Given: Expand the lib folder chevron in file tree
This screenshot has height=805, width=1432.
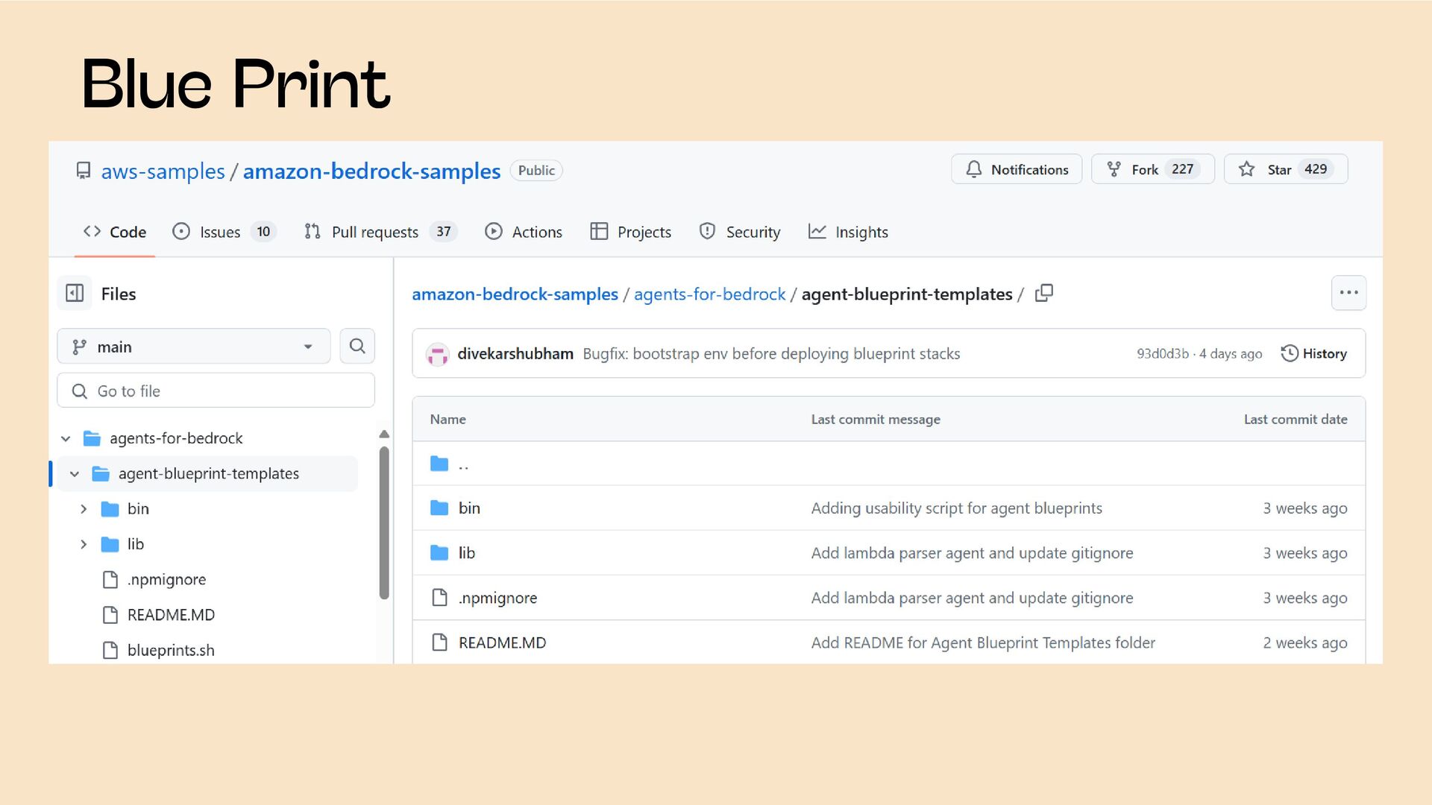Looking at the screenshot, I should 84,544.
